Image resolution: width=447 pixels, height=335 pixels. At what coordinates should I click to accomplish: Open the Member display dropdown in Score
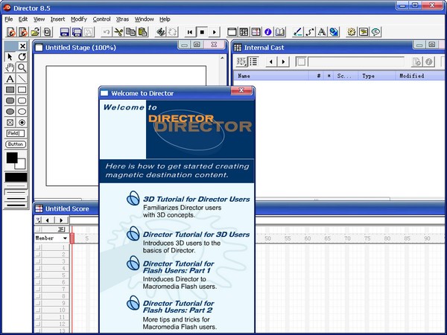click(65, 238)
